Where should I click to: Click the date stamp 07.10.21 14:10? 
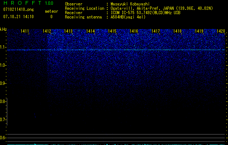coord(18,17)
